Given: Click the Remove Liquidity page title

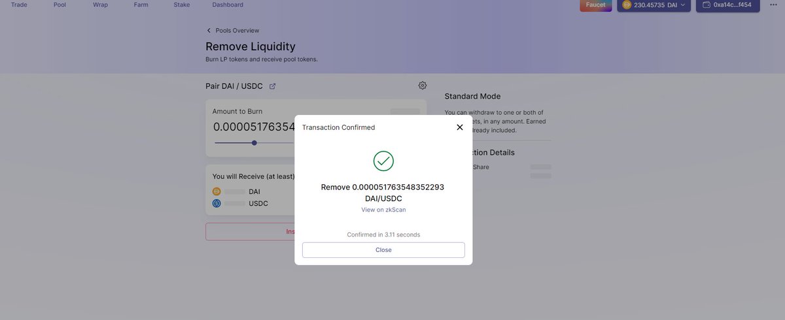Looking at the screenshot, I should (251, 46).
